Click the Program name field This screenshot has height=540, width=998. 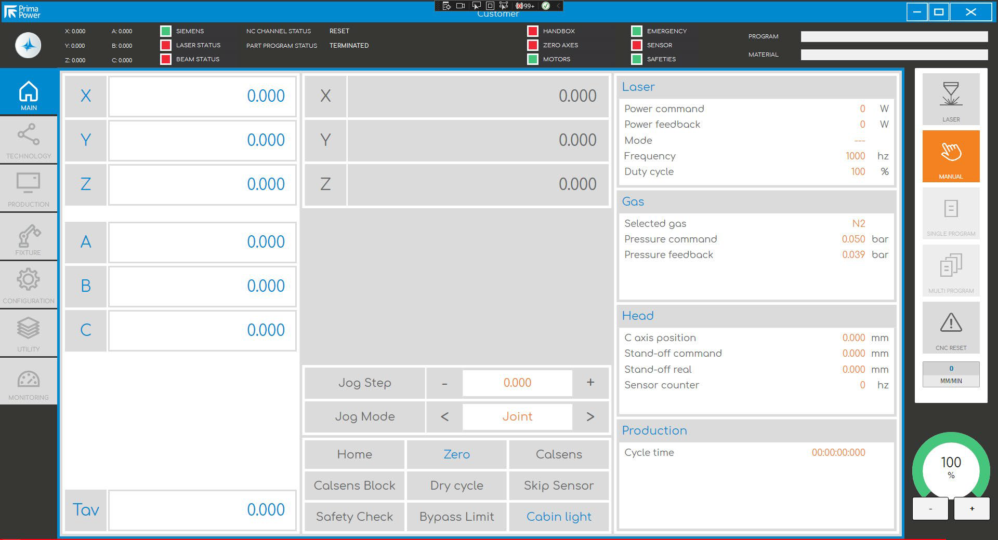894,36
